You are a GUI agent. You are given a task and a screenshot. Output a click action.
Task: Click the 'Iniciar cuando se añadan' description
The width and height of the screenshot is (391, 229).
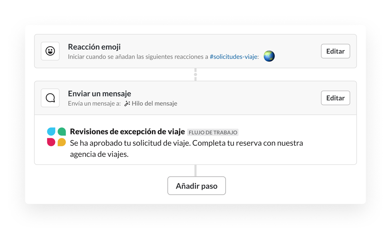pos(163,57)
